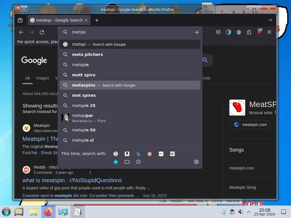Search this time with eBay icon
This screenshot has height=218, width=291.
[161, 154]
